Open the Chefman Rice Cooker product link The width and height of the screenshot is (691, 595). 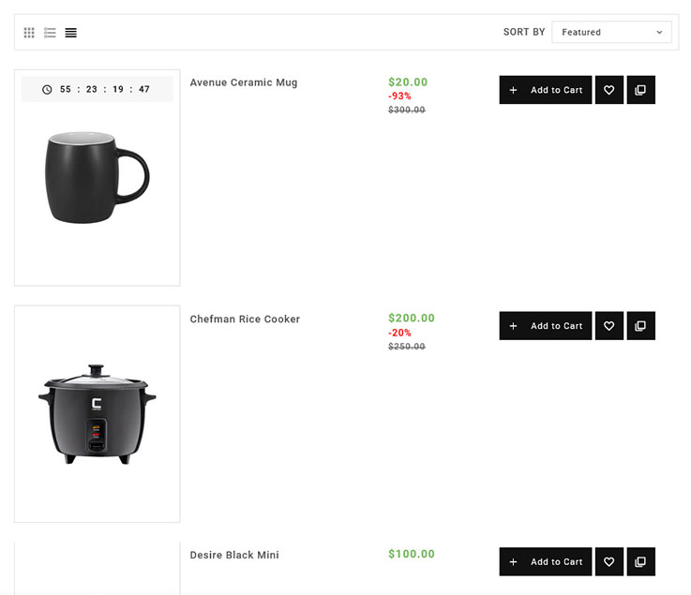click(245, 320)
